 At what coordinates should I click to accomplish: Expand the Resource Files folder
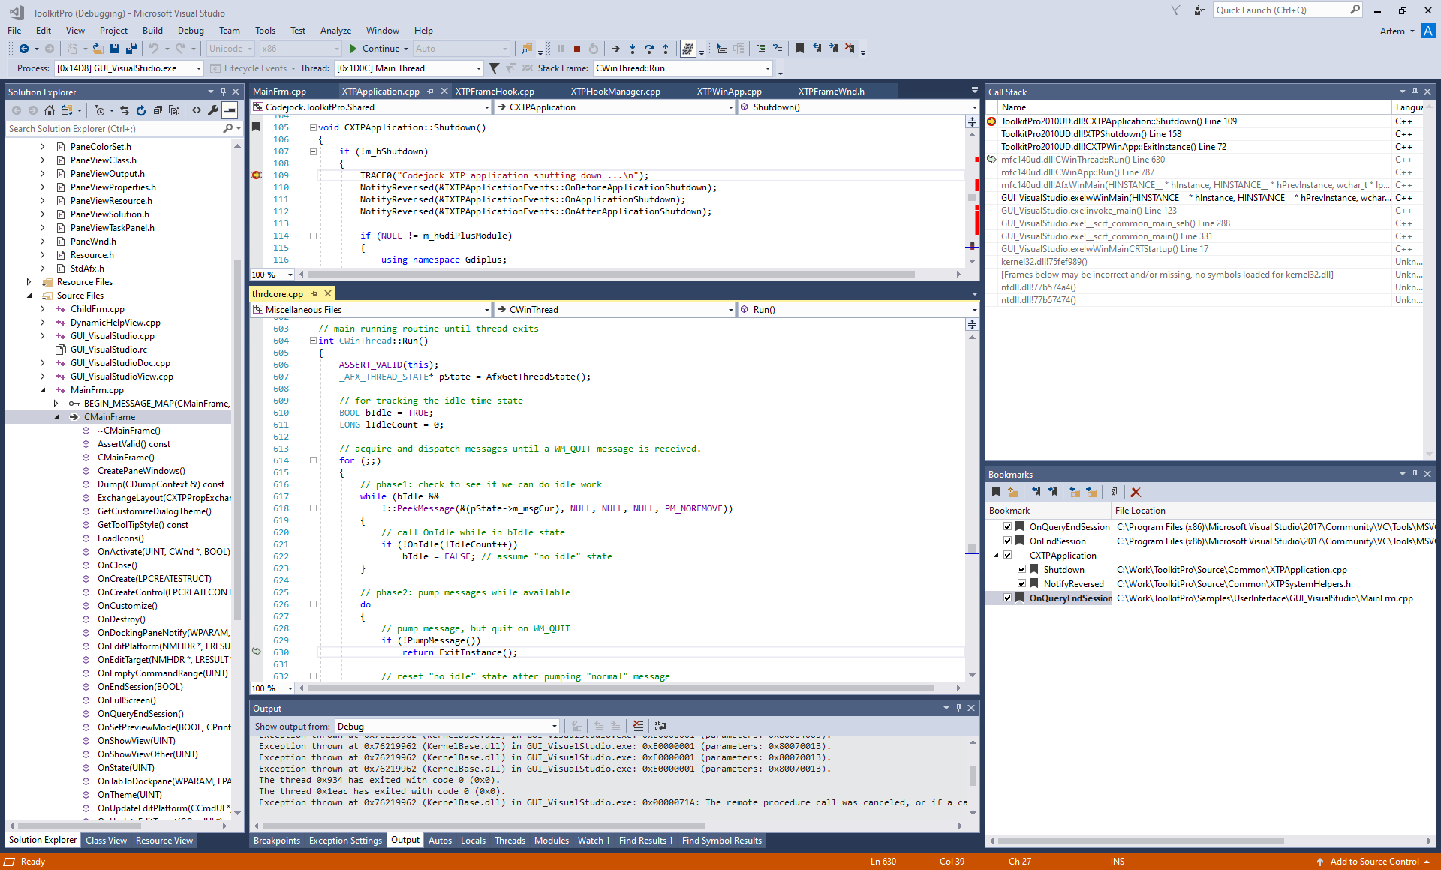coord(29,282)
